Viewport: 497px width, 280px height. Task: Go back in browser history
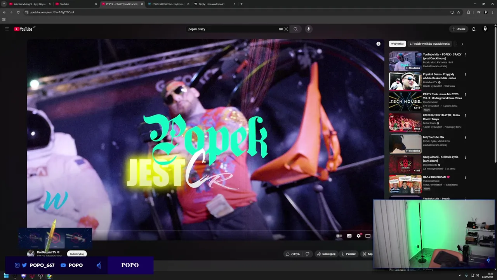click(4, 12)
